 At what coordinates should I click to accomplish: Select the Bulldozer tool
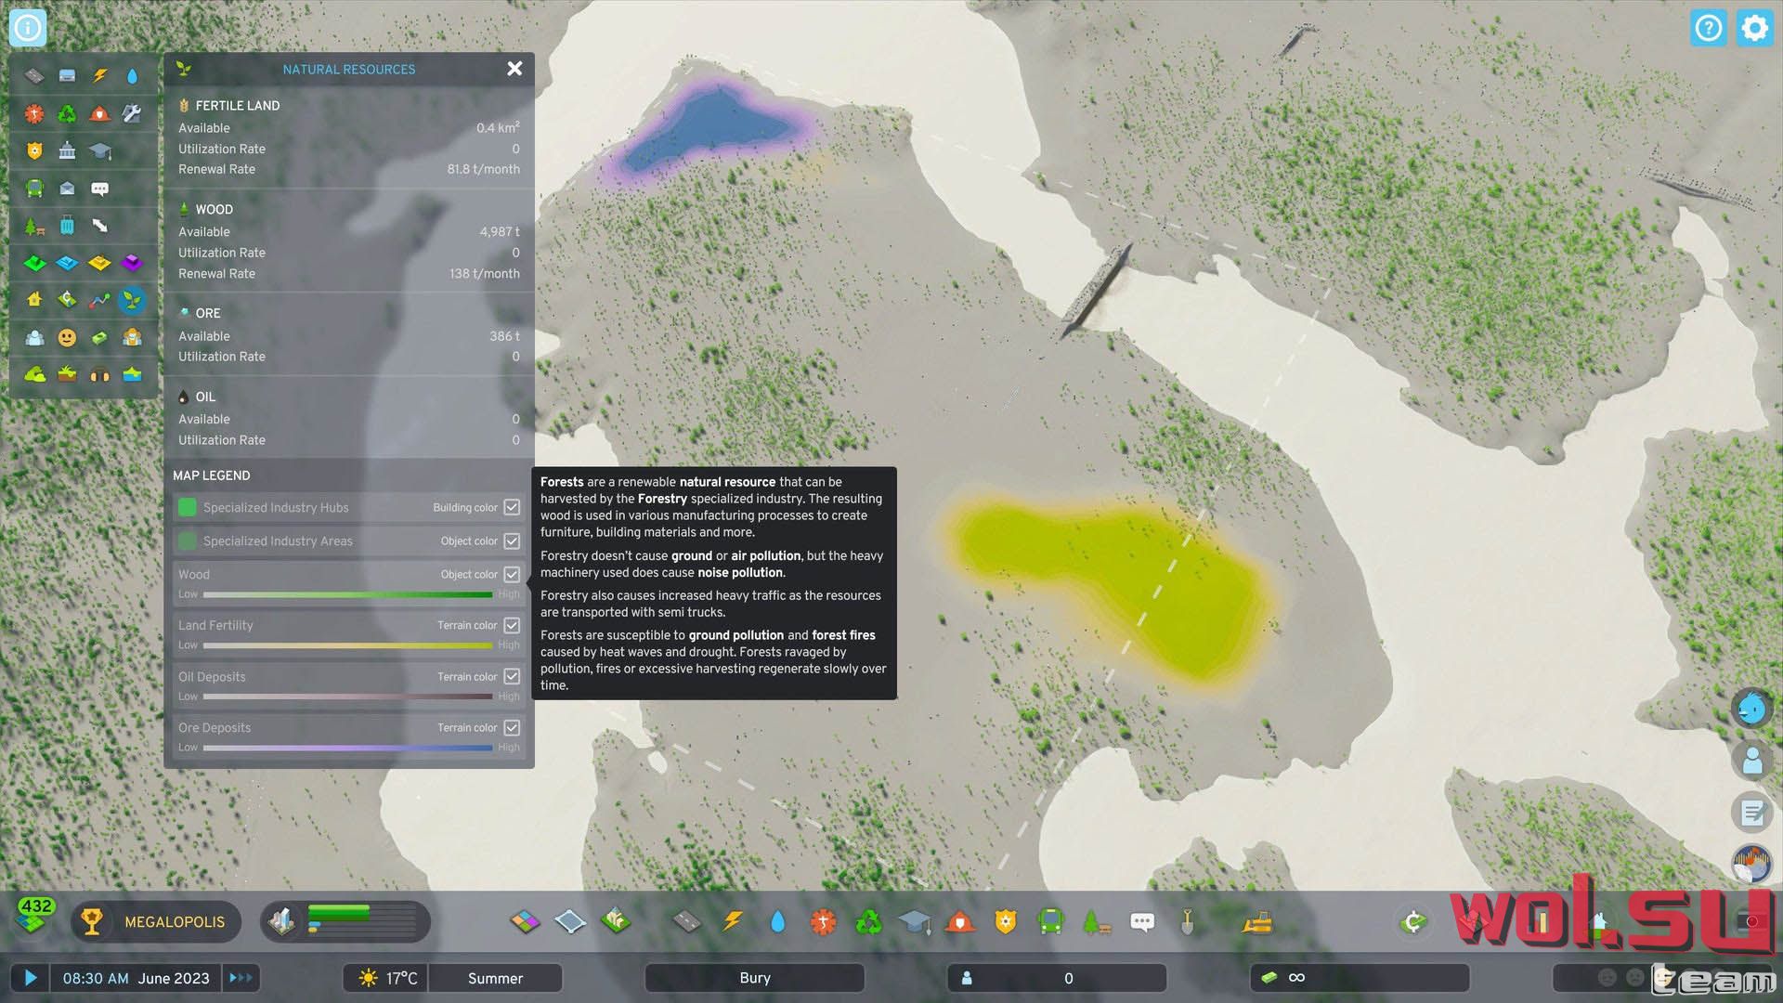click(x=1257, y=921)
